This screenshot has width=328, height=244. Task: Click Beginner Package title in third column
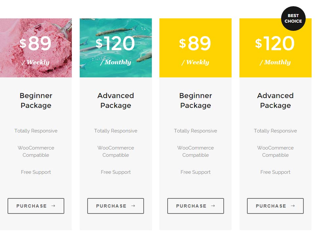point(195,100)
